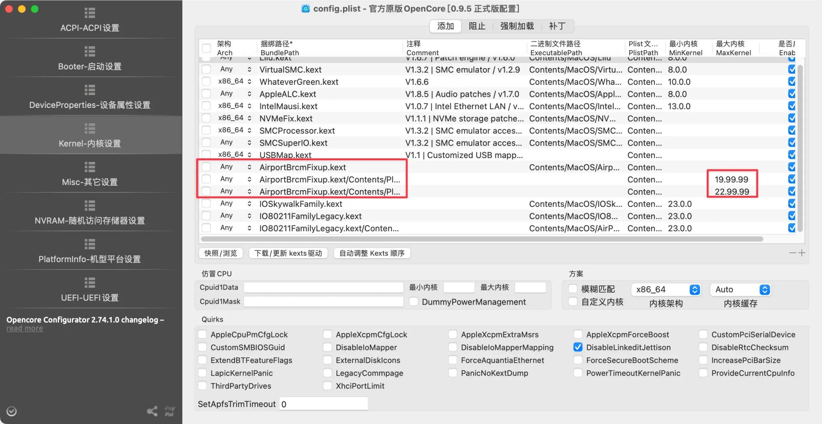Open the NVRAM section icon
Screen dimensions: 822x424
89,206
